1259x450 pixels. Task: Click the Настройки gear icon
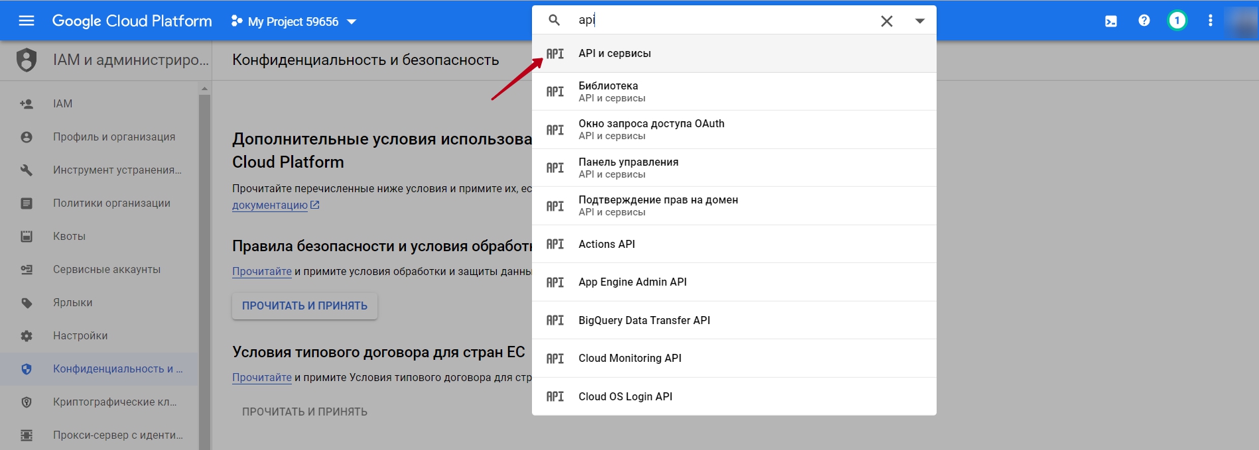[27, 336]
